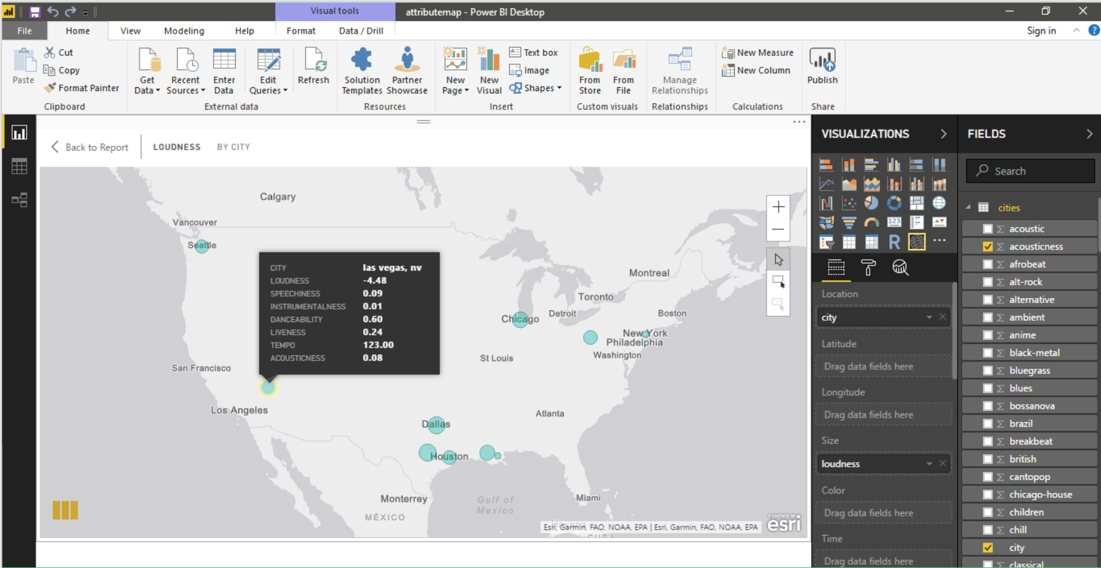This screenshot has height=568, width=1101.
Task: Select the map pointer tool
Action: tap(778, 259)
